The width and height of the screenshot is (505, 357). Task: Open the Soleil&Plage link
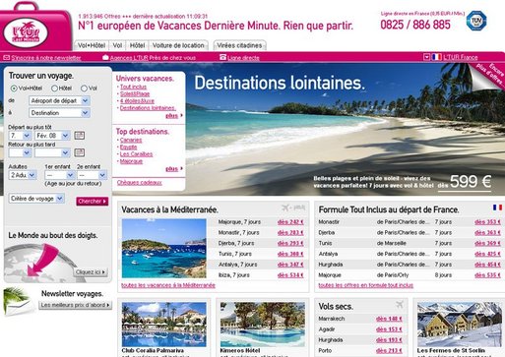pos(135,94)
